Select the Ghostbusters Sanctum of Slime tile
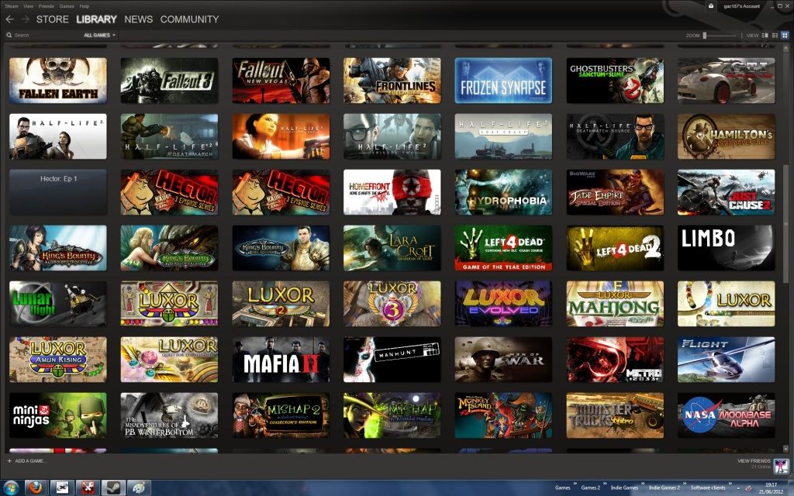 (615, 81)
